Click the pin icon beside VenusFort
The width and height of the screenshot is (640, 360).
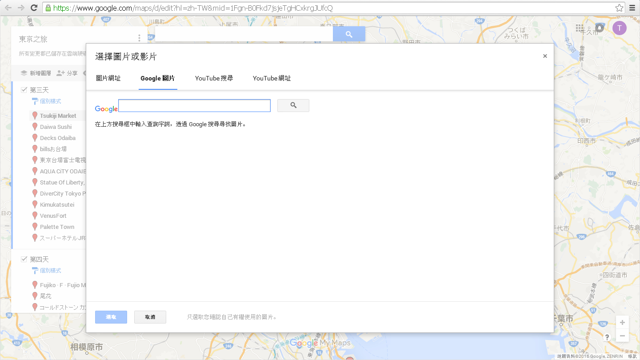tap(35, 216)
